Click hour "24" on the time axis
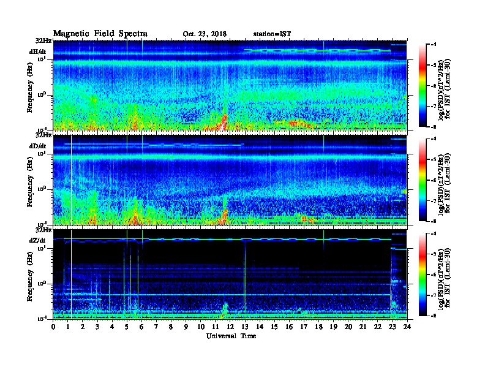This screenshot has width=485, height=375. (x=407, y=327)
